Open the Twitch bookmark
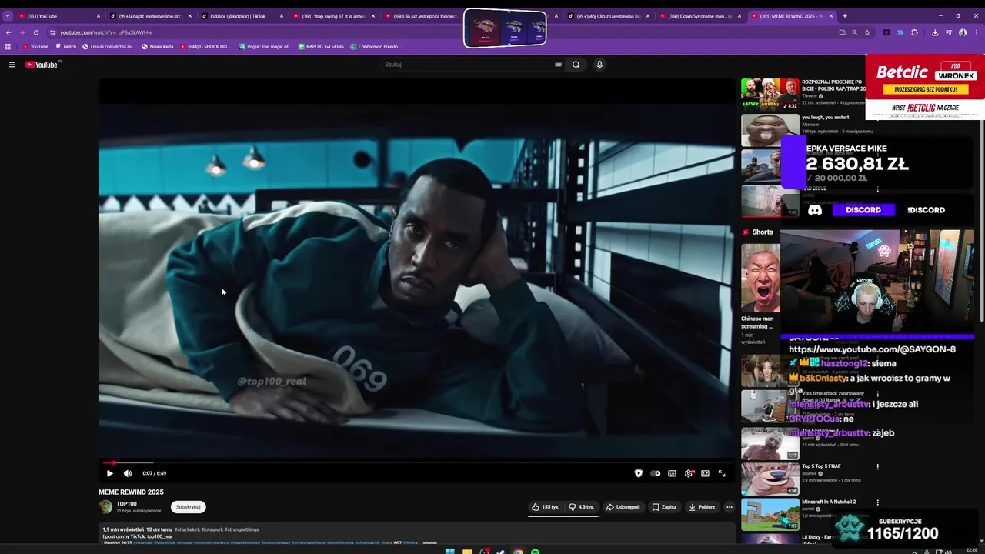This screenshot has width=985, height=554. (65, 46)
